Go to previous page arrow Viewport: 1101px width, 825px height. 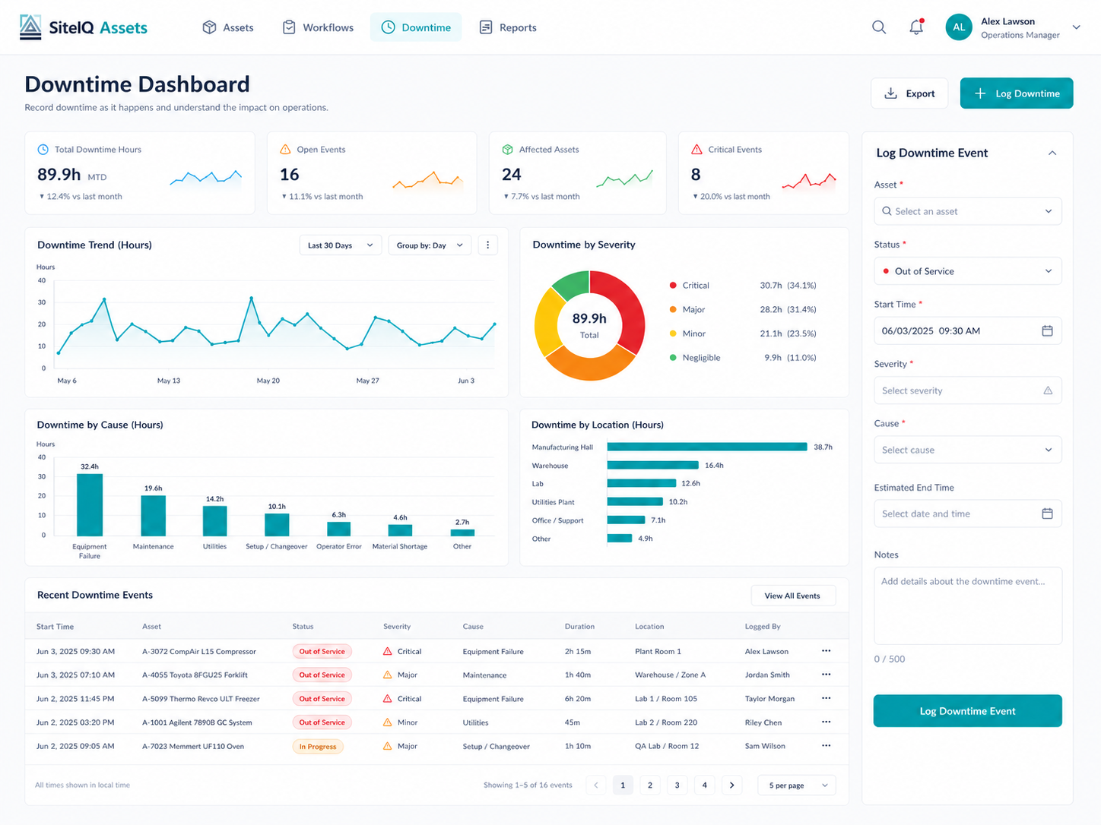[596, 785]
